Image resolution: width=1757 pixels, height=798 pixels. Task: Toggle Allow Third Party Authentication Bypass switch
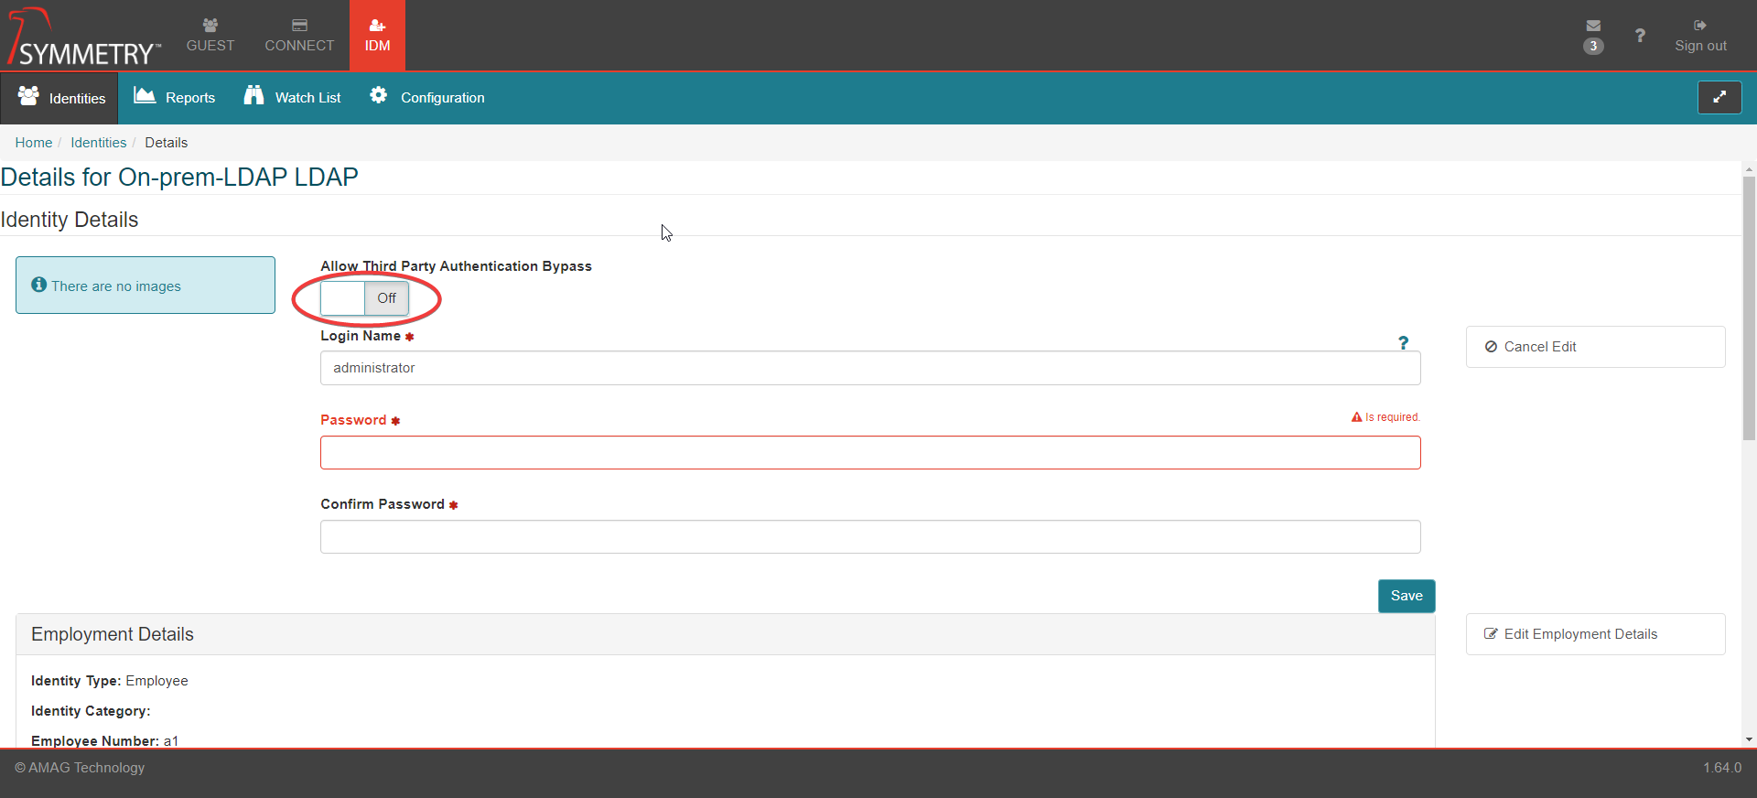pyautogui.click(x=365, y=298)
